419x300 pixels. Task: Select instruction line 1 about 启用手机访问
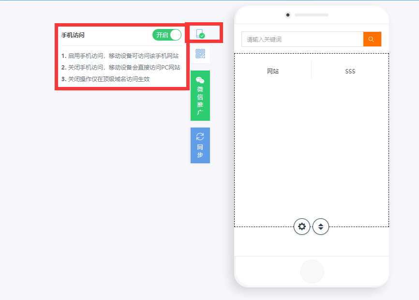[x=120, y=56]
